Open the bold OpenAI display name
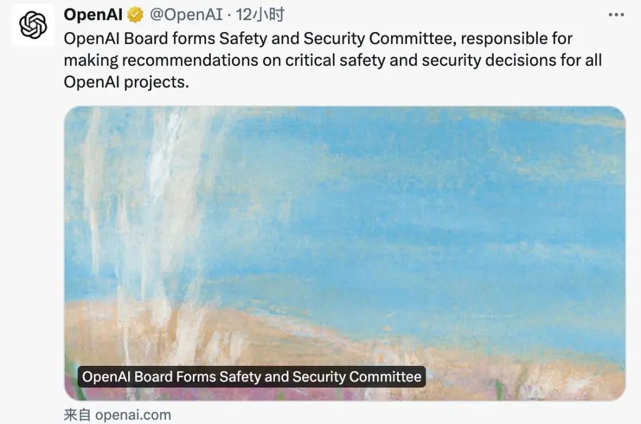 point(93,15)
